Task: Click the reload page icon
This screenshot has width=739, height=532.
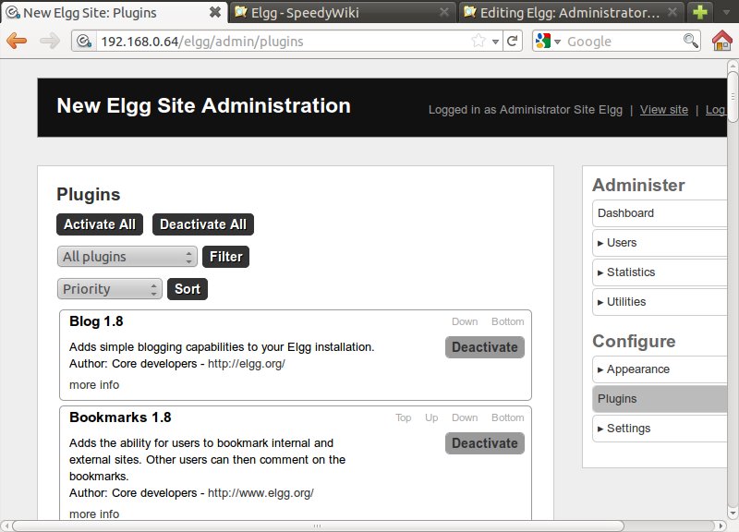Action: 513,42
